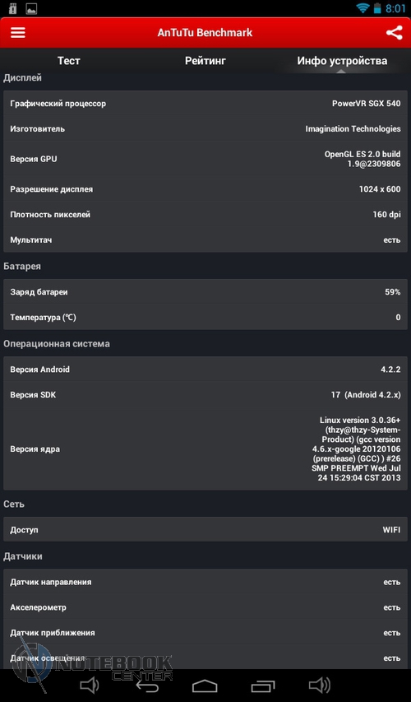
Task: Tap the share icon in header
Action: pos(394,33)
